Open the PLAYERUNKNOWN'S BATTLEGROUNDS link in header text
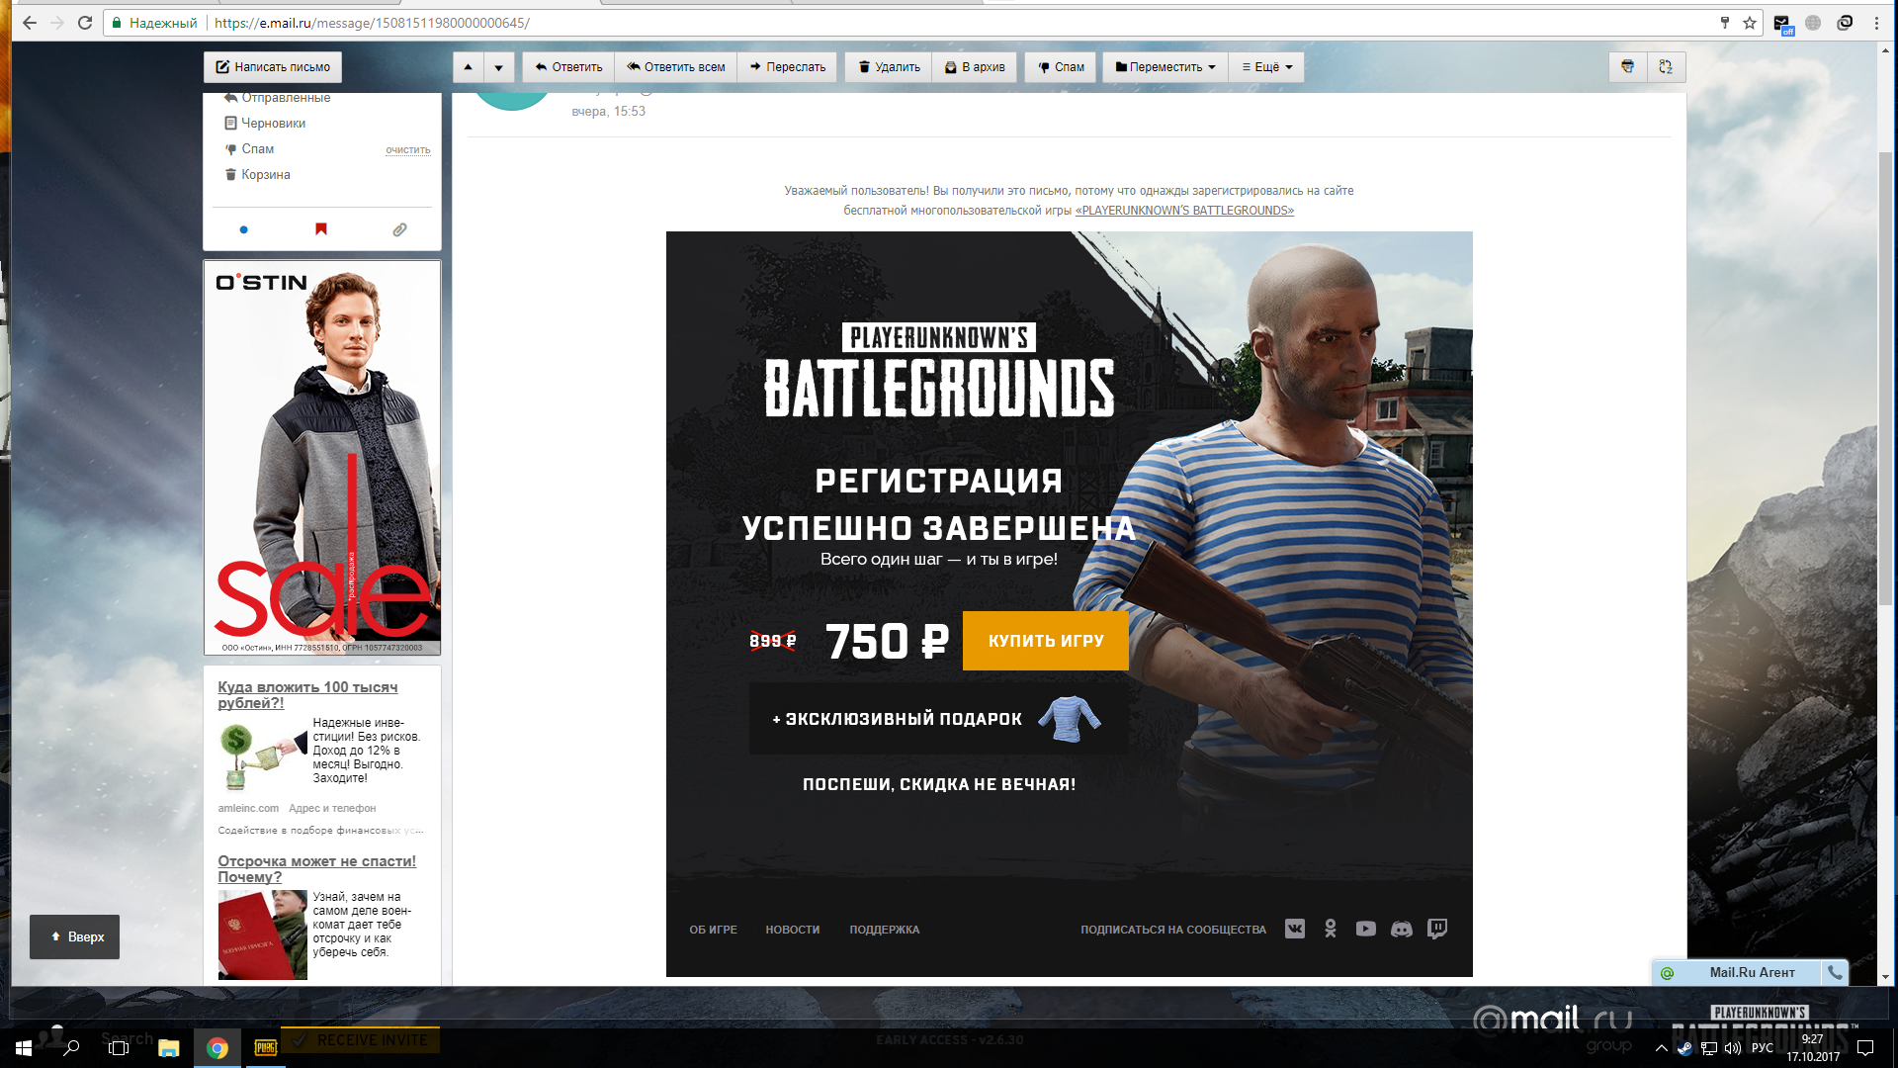This screenshot has height=1068, width=1898. [x=1184, y=211]
